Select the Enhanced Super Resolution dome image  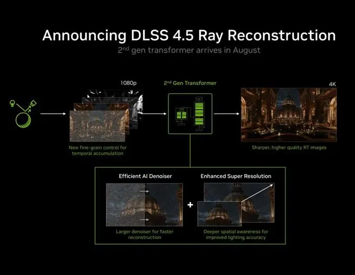[x=236, y=205]
